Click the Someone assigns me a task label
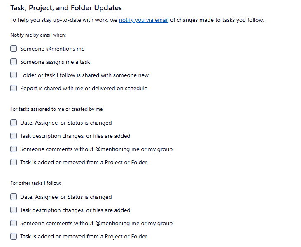Viewport: 301px width, 247px height. [55, 62]
